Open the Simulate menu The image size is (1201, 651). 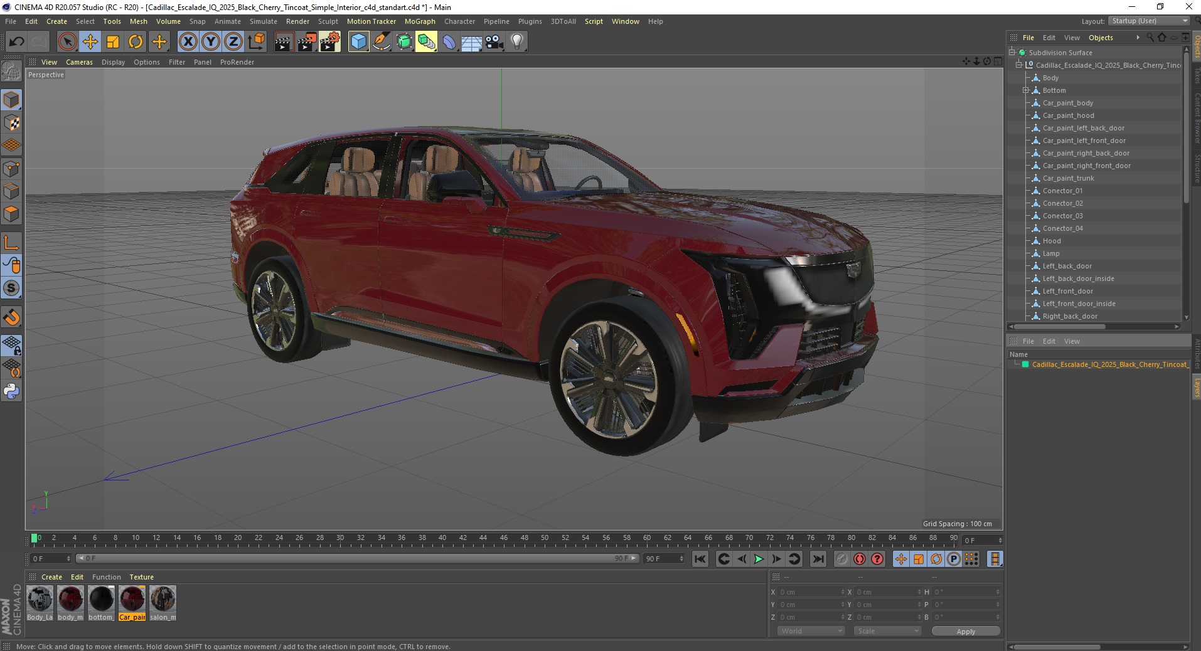click(x=263, y=21)
